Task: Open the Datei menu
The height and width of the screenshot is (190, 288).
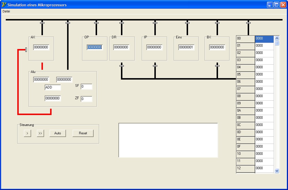Action: point(6,11)
